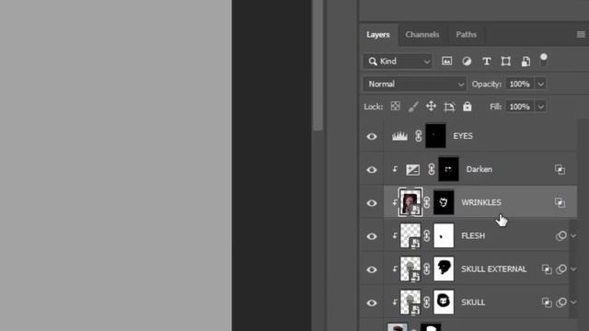This screenshot has width=589, height=331.
Task: Open the Opacity slider arrow
Action: click(x=540, y=84)
